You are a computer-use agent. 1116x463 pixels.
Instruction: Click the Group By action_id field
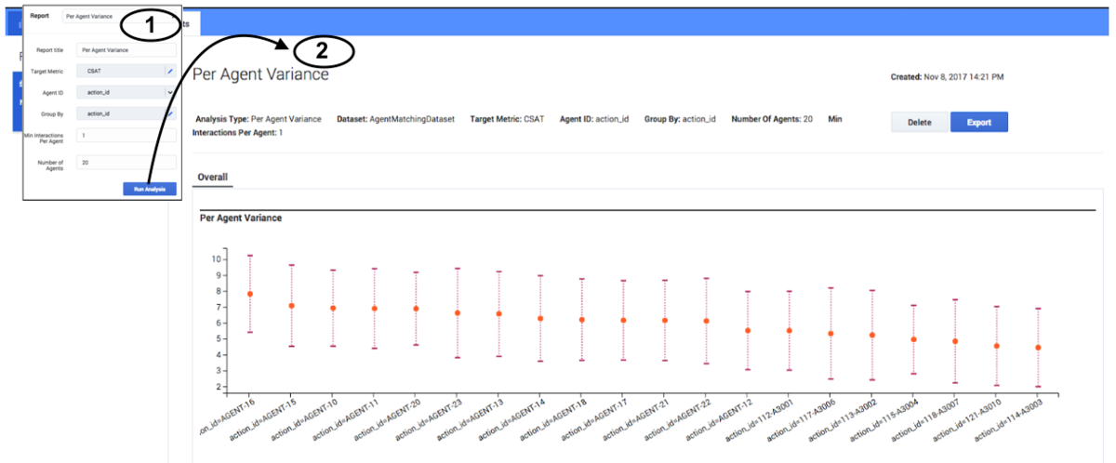[121, 113]
